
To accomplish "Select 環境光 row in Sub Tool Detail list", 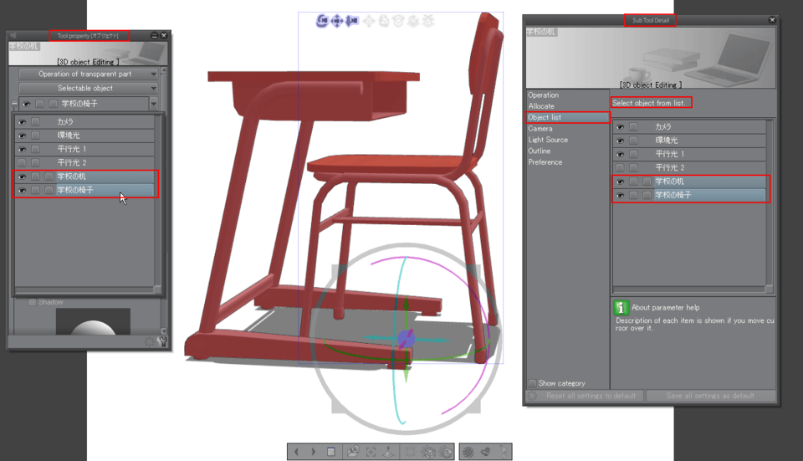I will pos(689,141).
